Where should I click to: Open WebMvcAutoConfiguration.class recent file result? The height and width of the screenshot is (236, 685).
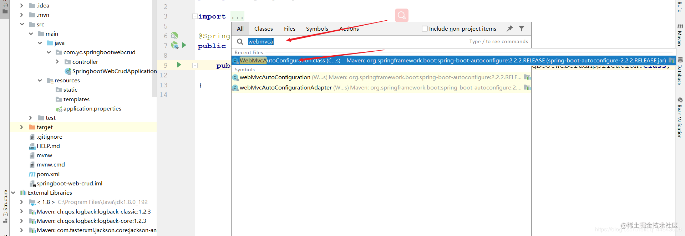click(453, 60)
